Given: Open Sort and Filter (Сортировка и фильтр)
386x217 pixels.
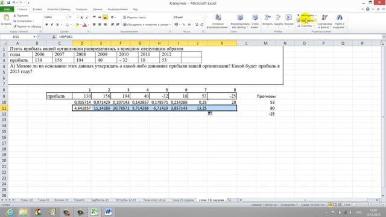Looking at the screenshot, I should pyautogui.click(x=324, y=22).
